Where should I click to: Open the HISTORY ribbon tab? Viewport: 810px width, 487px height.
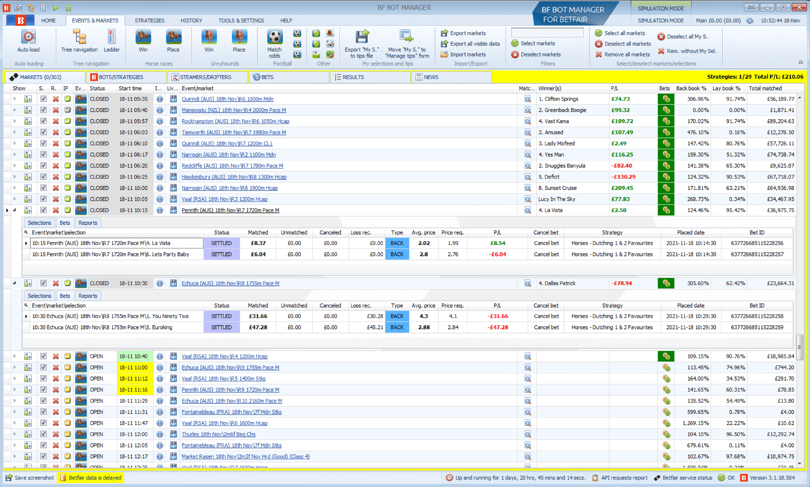click(191, 21)
